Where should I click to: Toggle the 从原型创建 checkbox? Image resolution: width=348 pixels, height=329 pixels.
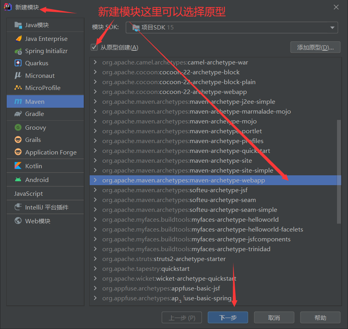tap(94, 47)
